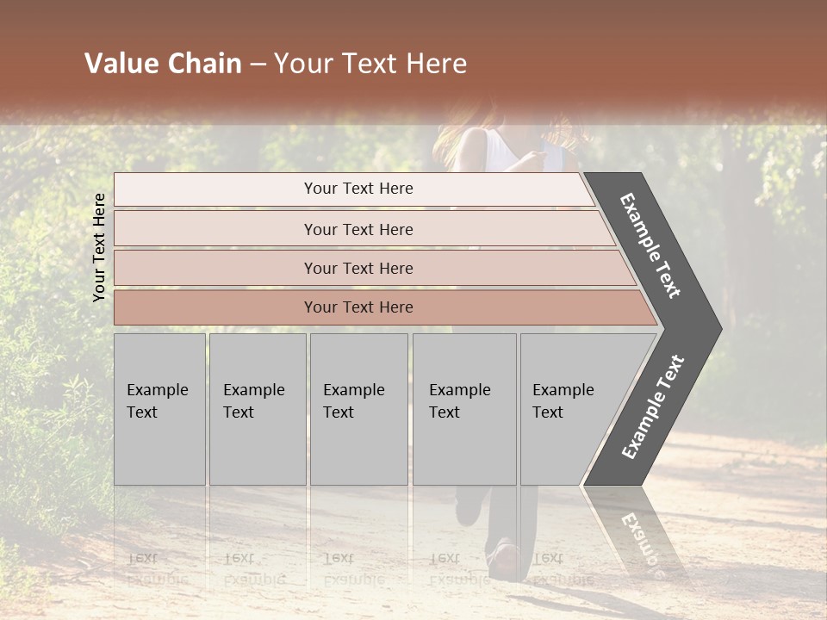The image size is (827, 620).
Task: Select the fourth gray "Example Text" box
Action: 463,409
